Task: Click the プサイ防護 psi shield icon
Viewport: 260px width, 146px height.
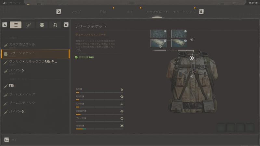Action: 122,118
